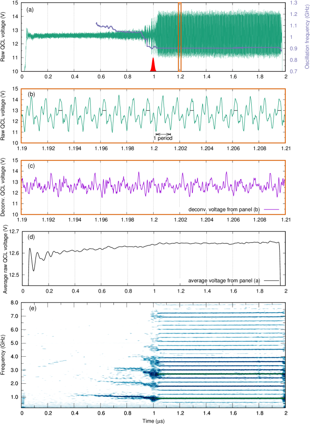Click the panel label (e)
Screen dimensions: 310x424
33,308
